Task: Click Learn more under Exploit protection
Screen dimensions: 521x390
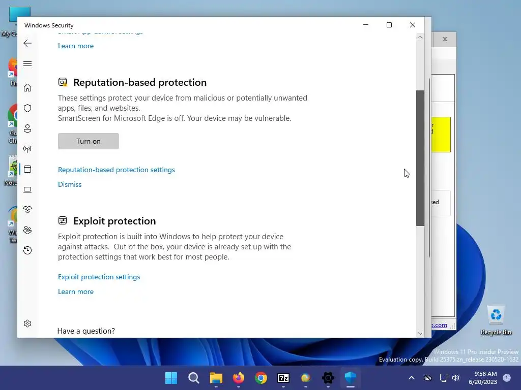Action: [x=76, y=291]
